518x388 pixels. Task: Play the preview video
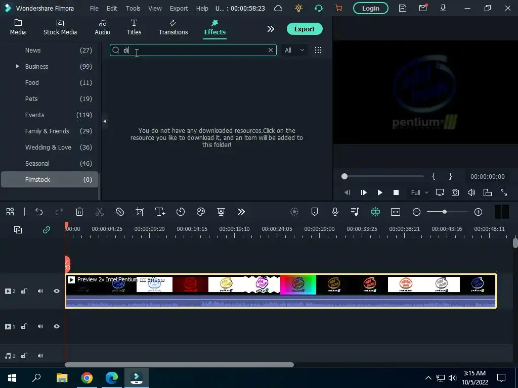[380, 192]
